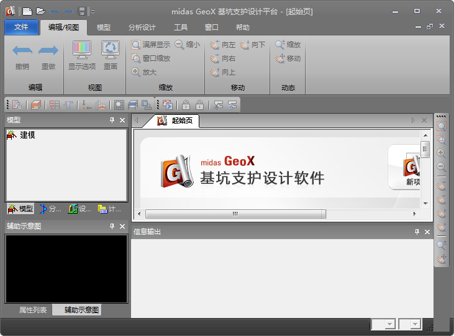Open the 工具 ribbon tab
Image resolution: width=454 pixels, height=336 pixels.
coord(181,27)
